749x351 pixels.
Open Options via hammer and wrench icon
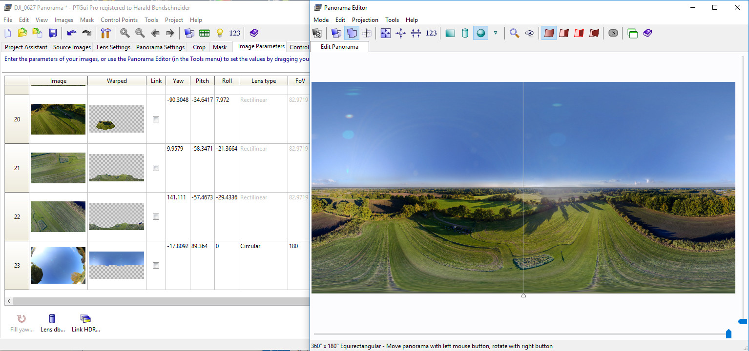pyautogui.click(x=106, y=33)
